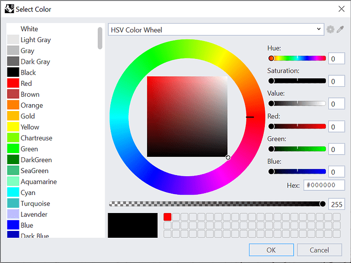The height and width of the screenshot is (263, 351).
Task: Click the Saturation slider track
Action: 297,80
